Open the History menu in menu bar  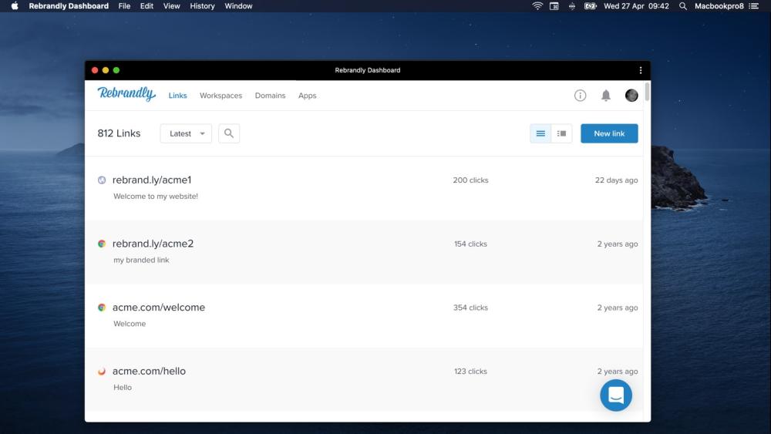202,6
